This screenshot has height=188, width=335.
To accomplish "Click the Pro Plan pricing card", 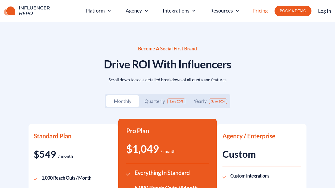I will (x=167, y=151).
